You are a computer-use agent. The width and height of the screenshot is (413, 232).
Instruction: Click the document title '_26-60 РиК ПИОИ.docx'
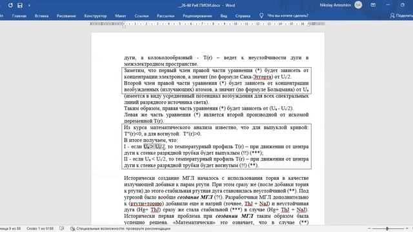click(x=199, y=5)
